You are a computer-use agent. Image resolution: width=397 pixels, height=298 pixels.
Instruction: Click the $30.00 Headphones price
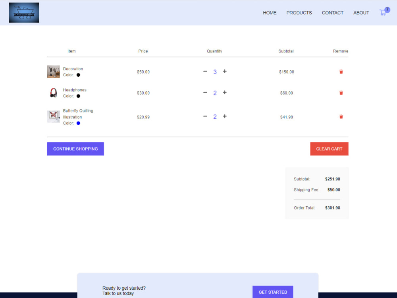point(143,93)
